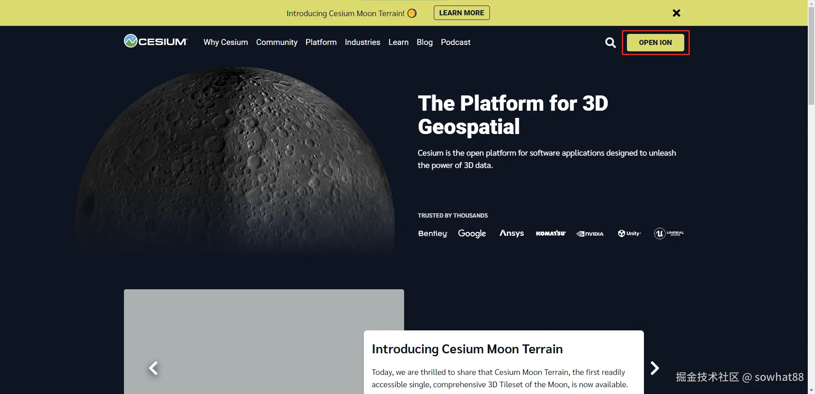Click the 'Cesium is the open platform' description
The image size is (815, 394).
click(x=547, y=159)
